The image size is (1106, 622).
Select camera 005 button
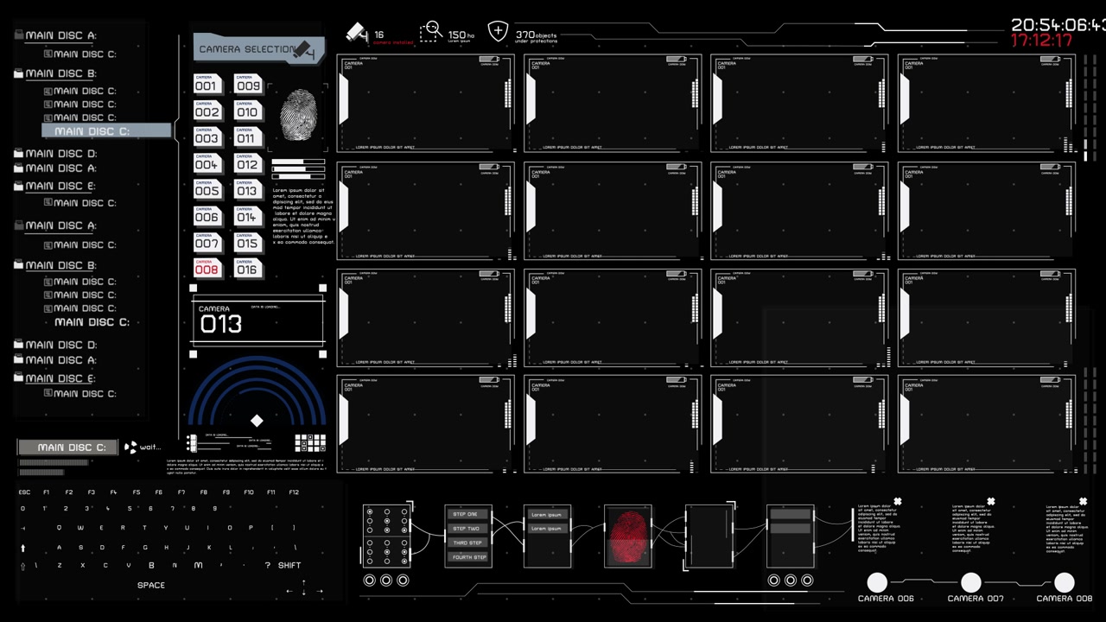[x=207, y=189]
